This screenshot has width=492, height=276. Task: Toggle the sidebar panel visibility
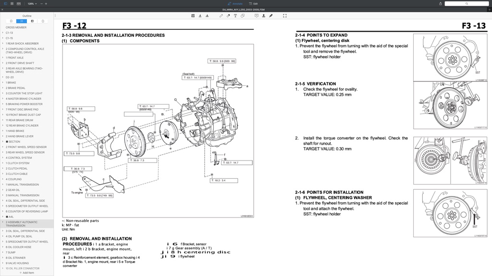point(6,3)
